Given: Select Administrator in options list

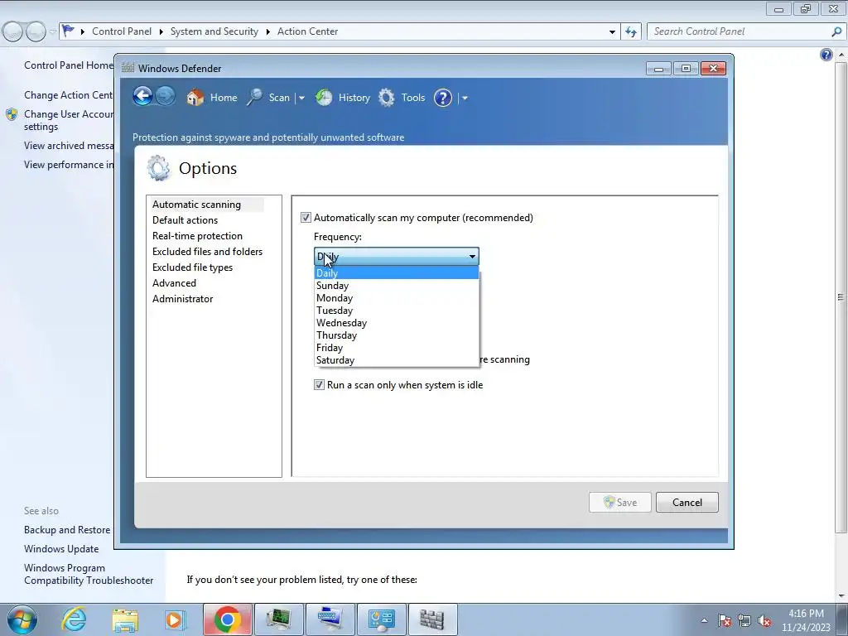Looking at the screenshot, I should pyautogui.click(x=183, y=298).
